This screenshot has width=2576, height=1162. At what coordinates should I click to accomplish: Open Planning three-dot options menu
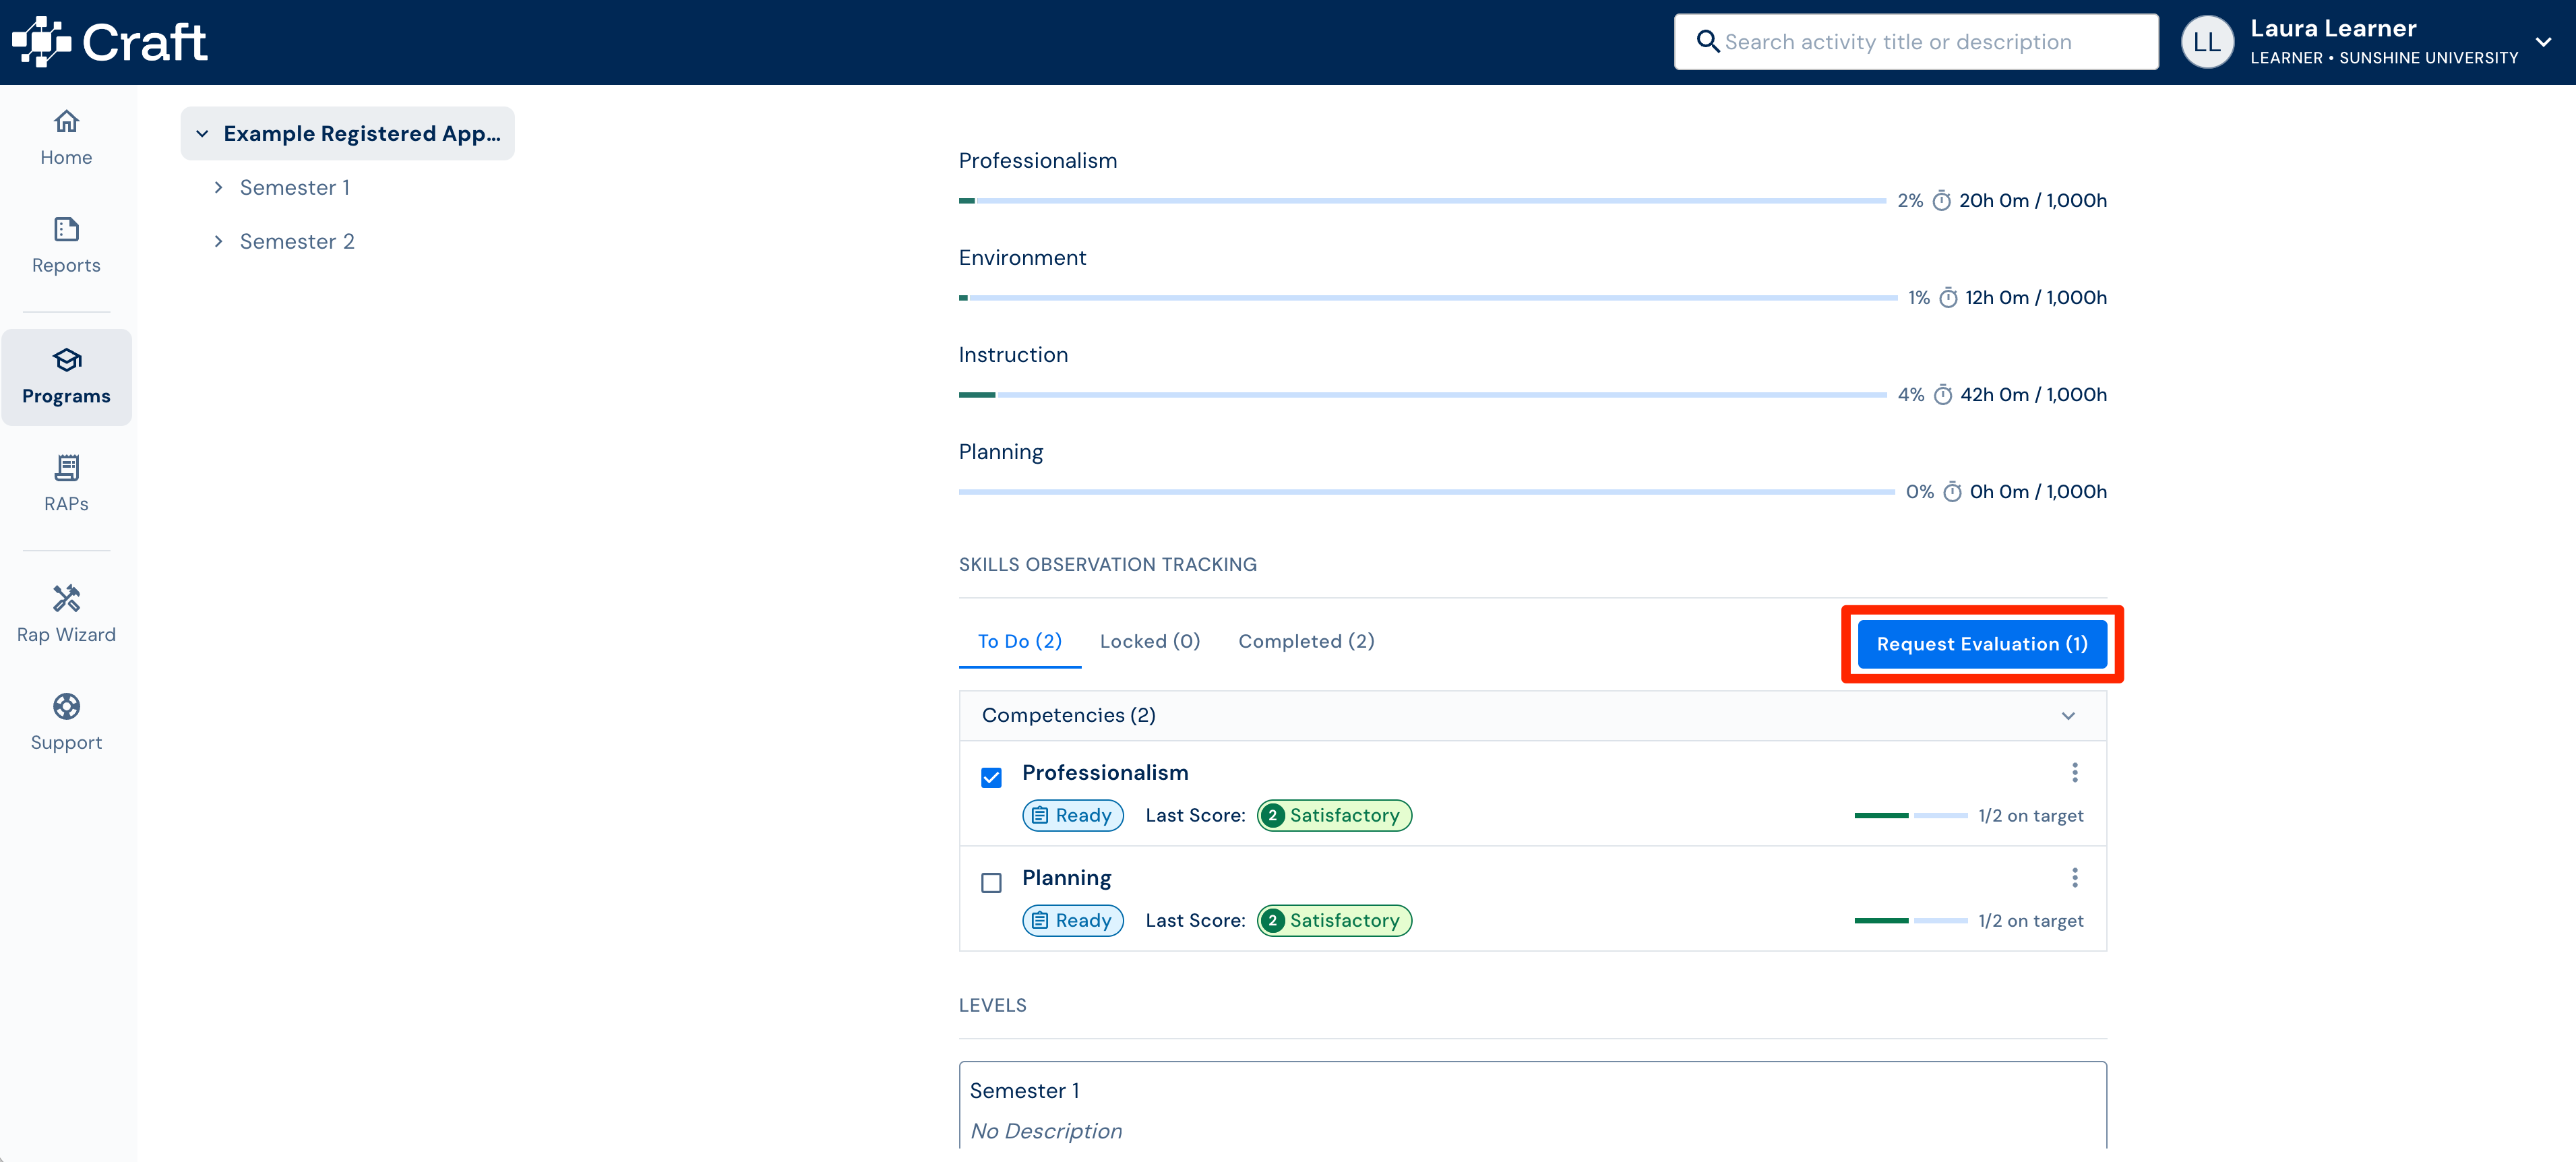(2074, 877)
